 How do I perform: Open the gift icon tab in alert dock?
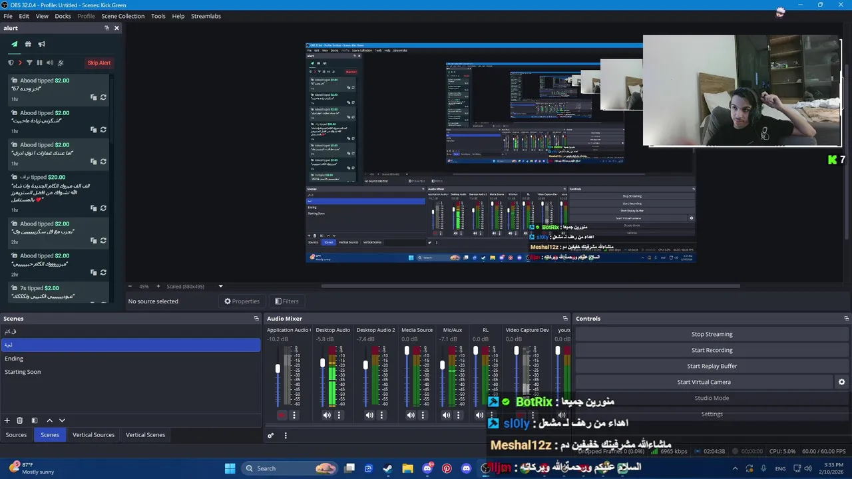tap(28, 44)
